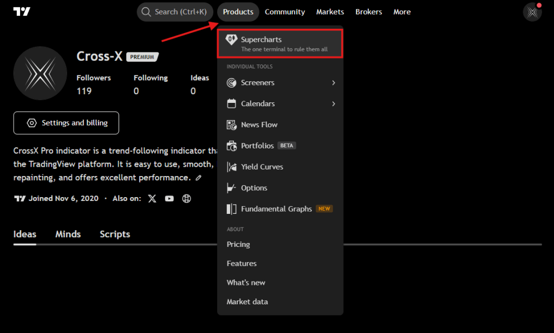Click the Options icon
This screenshot has height=333, width=554.
click(x=231, y=188)
